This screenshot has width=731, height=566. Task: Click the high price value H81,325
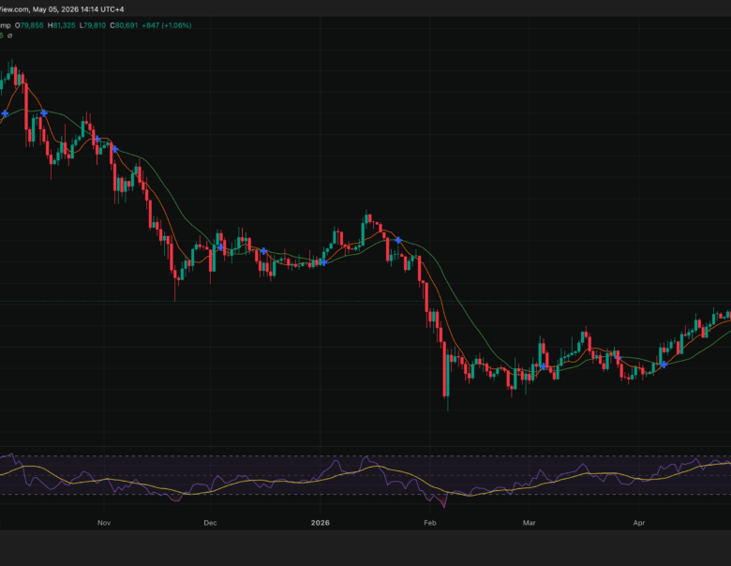point(61,25)
